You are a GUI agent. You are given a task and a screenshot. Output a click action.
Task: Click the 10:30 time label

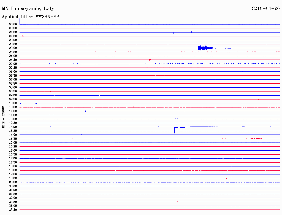(x=13, y=107)
